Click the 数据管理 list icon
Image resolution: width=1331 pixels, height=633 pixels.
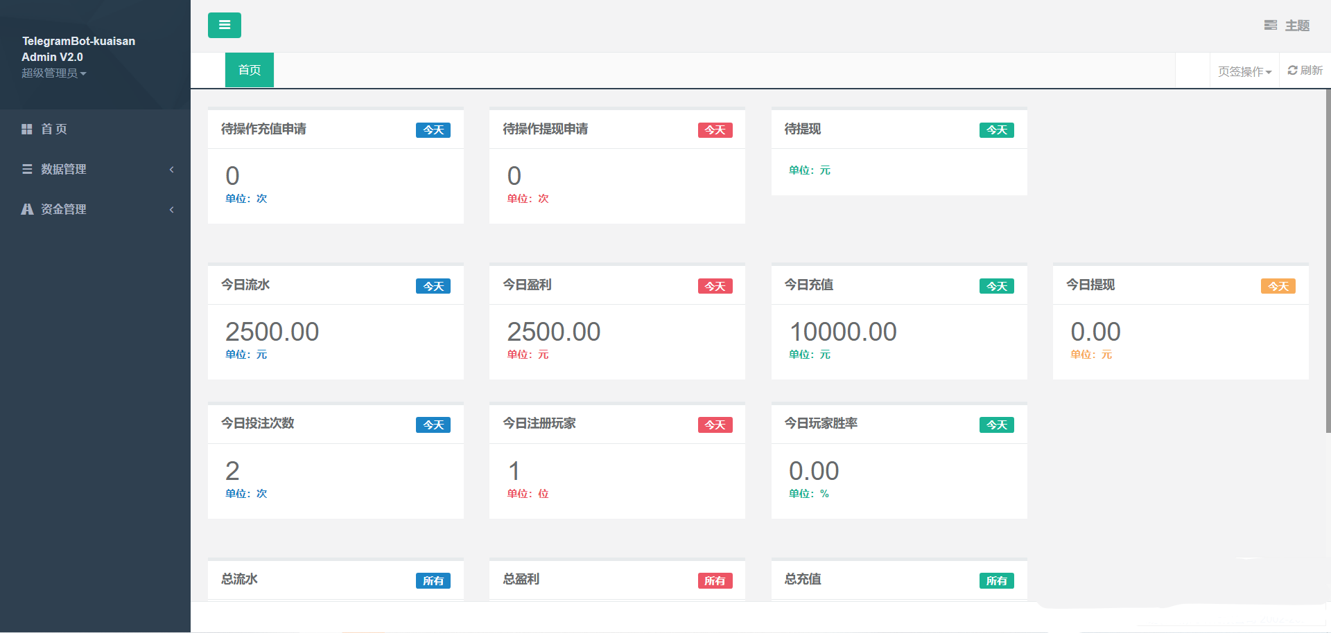click(27, 169)
